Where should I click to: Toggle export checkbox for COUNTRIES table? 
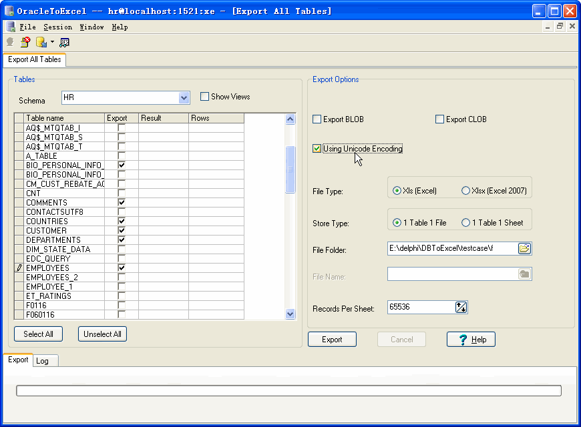pos(122,221)
